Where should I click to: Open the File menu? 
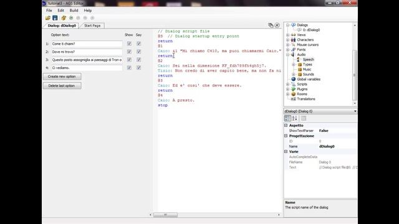49,11
